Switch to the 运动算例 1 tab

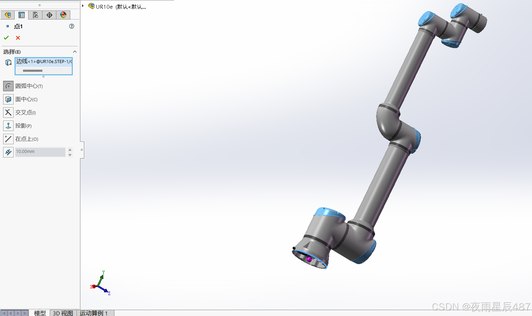[94, 313]
